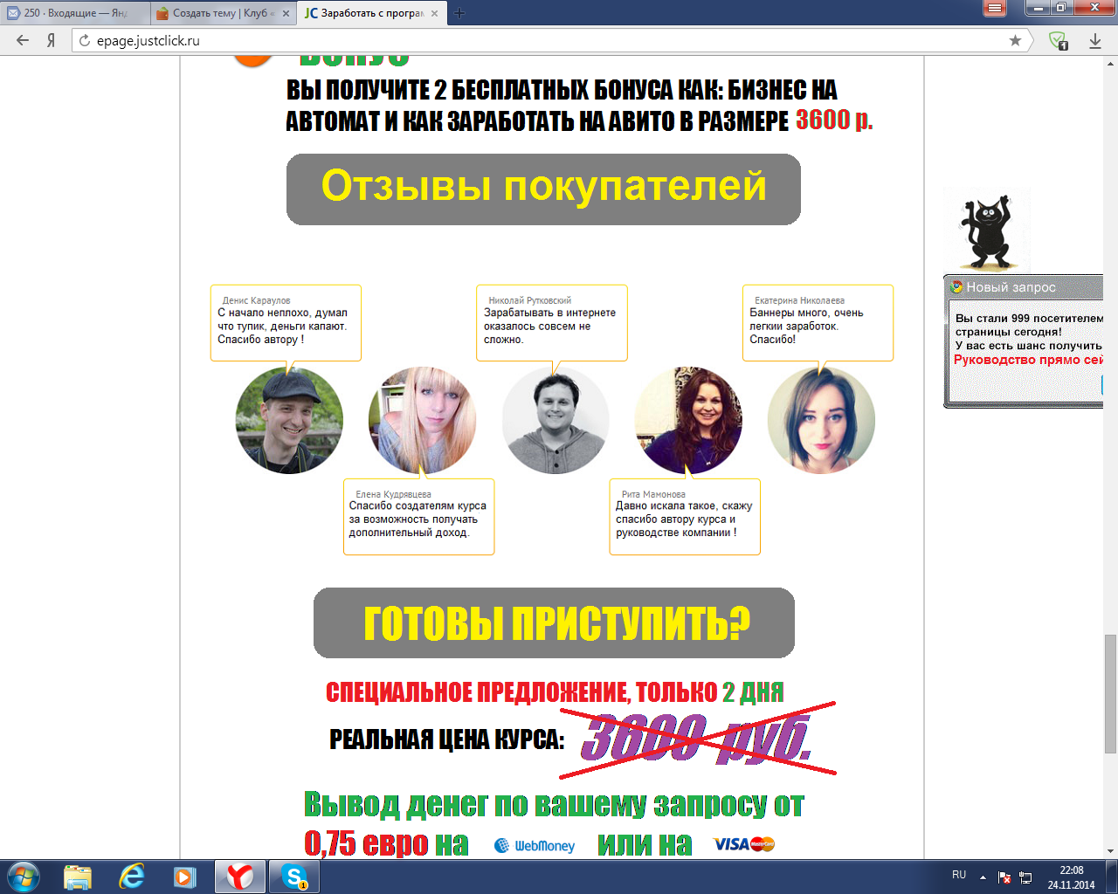1118x894 pixels.
Task: Click Елена Кудрявцева's blonde photo
Action: (422, 420)
